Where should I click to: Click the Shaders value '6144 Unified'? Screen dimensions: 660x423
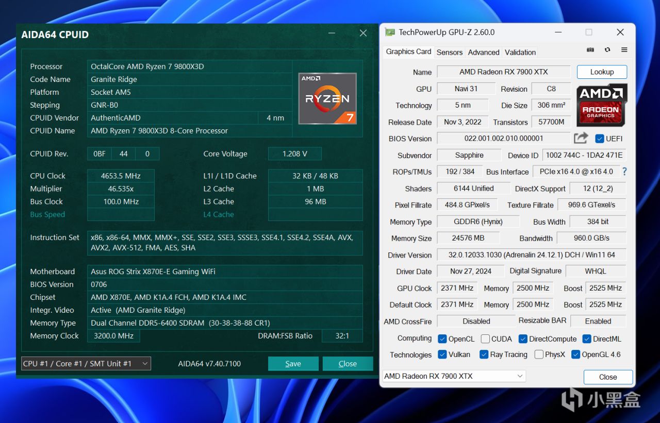pos(474,188)
